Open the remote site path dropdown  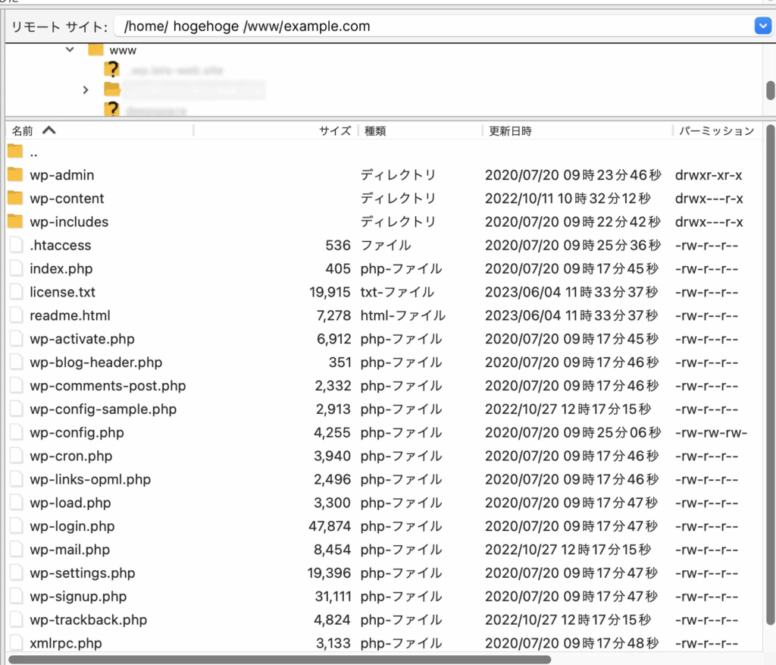click(x=762, y=26)
